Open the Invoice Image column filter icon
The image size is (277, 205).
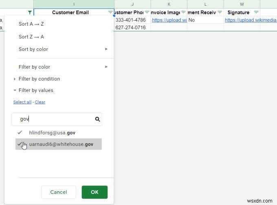(x=183, y=12)
